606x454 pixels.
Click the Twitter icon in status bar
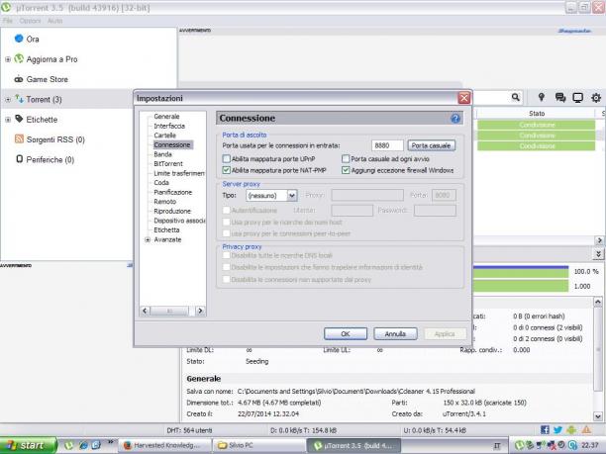click(x=557, y=429)
